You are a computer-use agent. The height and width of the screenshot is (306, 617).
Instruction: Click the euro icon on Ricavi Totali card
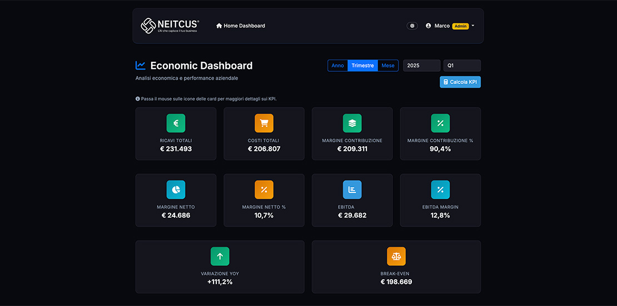pos(176,124)
